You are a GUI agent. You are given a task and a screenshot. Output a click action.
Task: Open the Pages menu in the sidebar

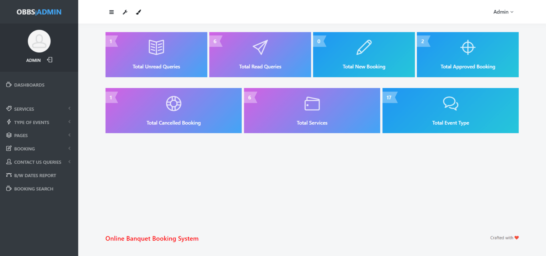(x=21, y=135)
